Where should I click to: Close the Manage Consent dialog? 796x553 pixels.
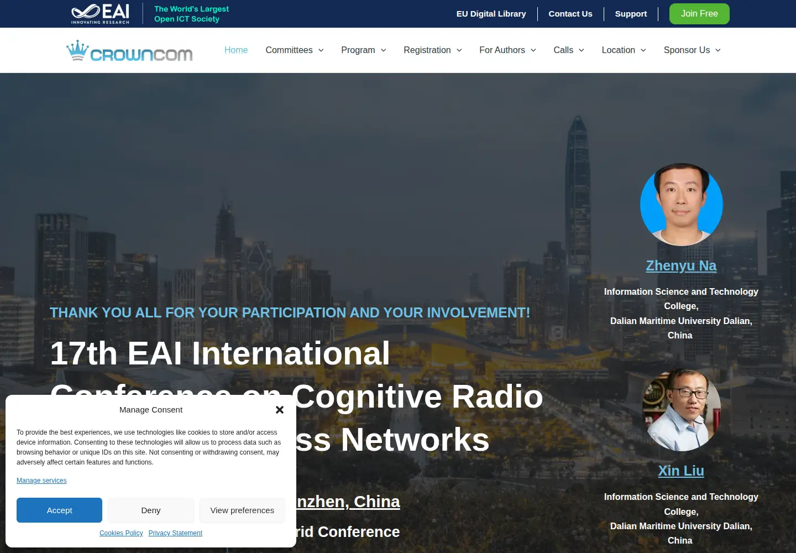280,410
